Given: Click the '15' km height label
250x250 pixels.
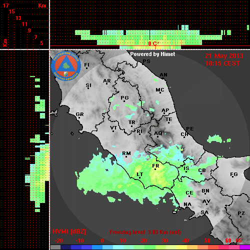Looking at the screenshot, I should [12, 11].
